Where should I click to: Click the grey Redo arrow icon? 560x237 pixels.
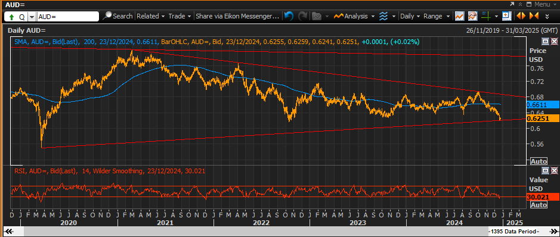click(x=303, y=16)
